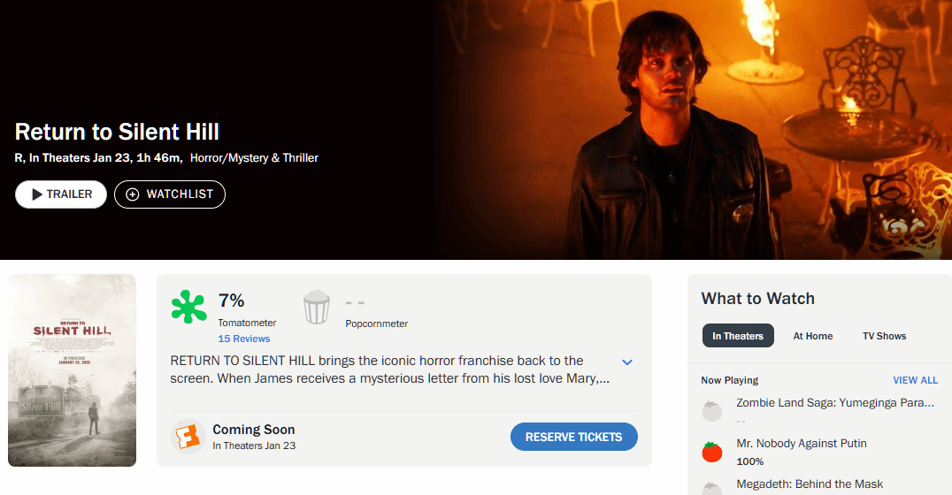Open Mr. Nobody Against Putin movie link
The width and height of the screenshot is (952, 495).
click(802, 444)
